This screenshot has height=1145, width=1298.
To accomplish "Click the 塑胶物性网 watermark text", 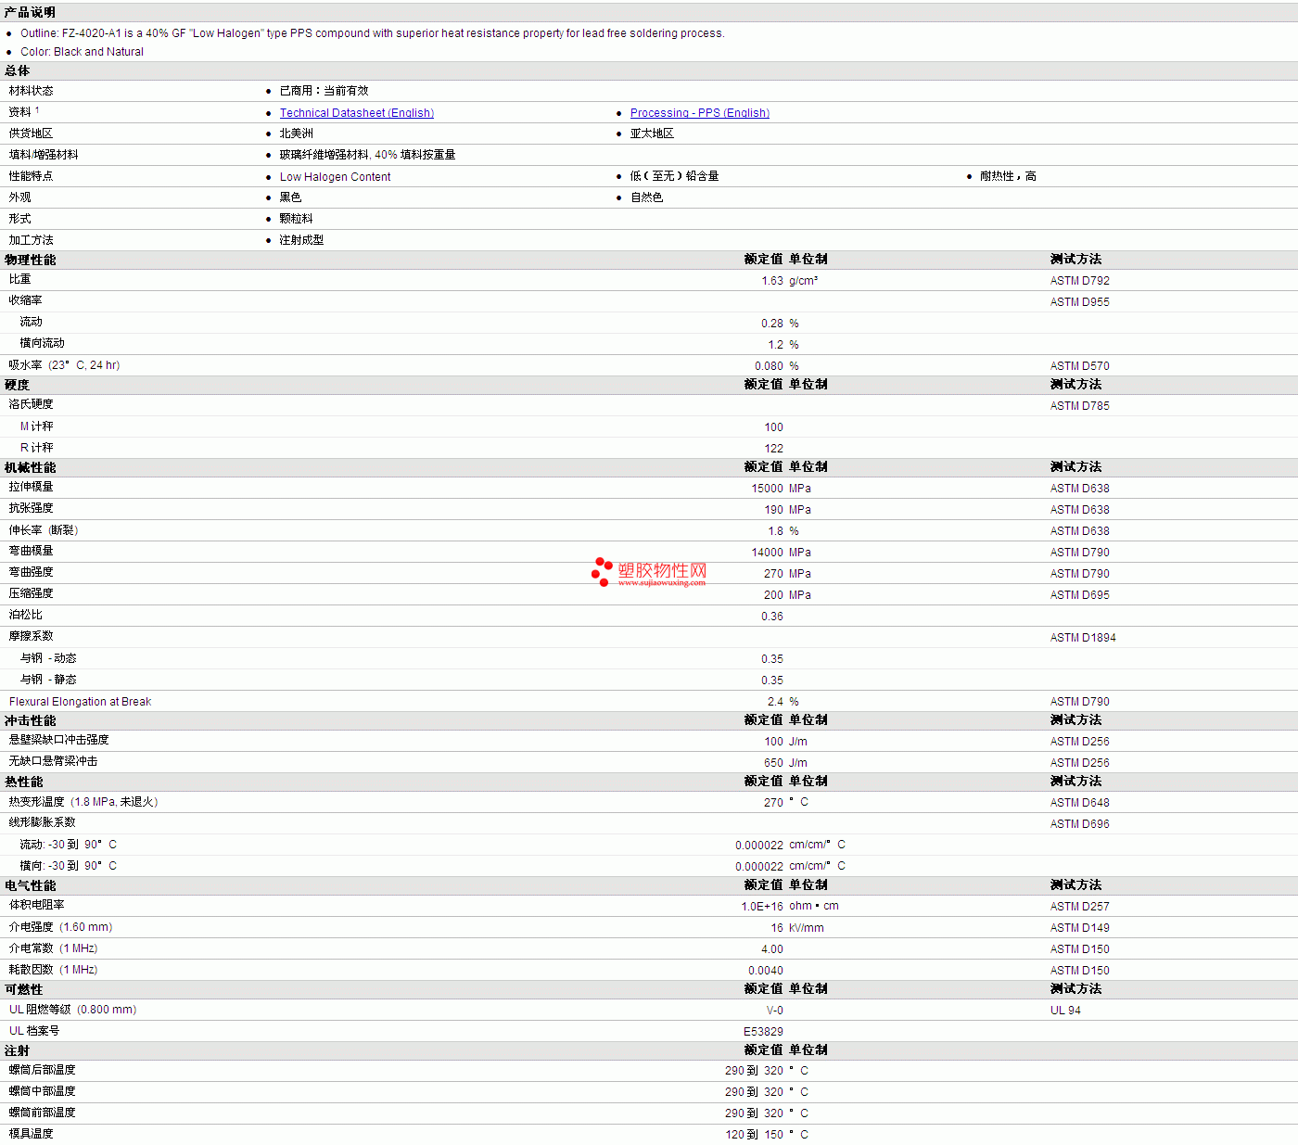I will click(662, 570).
